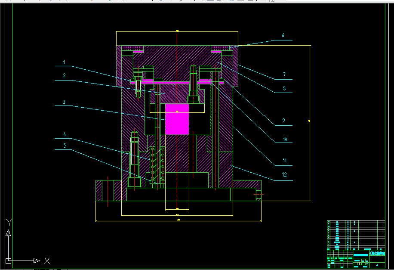Select the X axis arrow of the UCS icon
This screenshot has width=394, height=270.
(37, 261)
